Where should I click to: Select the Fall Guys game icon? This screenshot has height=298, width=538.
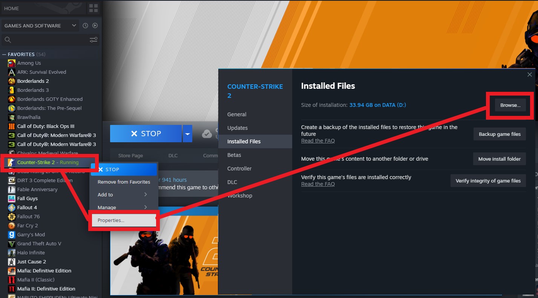(11, 199)
